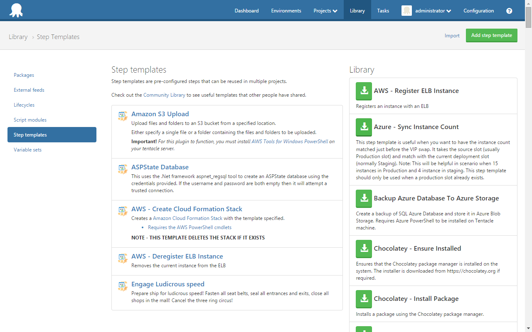Click the ASPState Database step icon
This screenshot has width=532, height=332.
pyautogui.click(x=123, y=169)
